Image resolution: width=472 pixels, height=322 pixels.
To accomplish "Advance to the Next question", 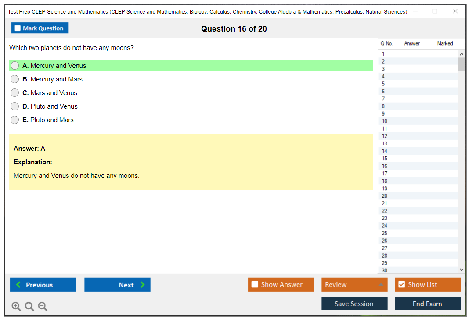I will tap(117, 285).
